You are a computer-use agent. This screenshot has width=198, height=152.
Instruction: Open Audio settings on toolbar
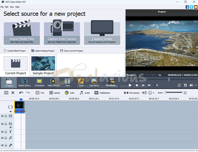(x=85, y=93)
